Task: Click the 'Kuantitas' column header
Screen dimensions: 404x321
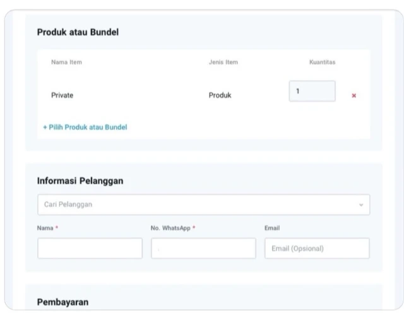Action: [322, 62]
